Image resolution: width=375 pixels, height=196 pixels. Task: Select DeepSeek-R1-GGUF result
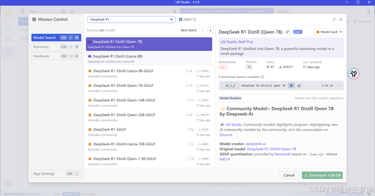[x=149, y=132]
